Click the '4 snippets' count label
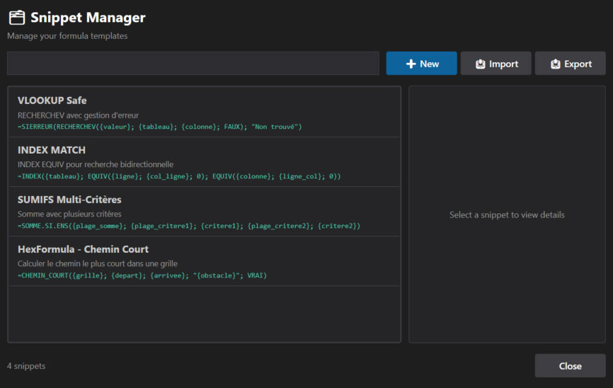The width and height of the screenshot is (613, 388). pyautogui.click(x=26, y=366)
